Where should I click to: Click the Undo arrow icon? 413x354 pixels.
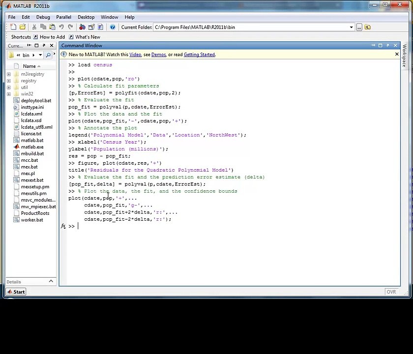pyautogui.click(x=61, y=27)
